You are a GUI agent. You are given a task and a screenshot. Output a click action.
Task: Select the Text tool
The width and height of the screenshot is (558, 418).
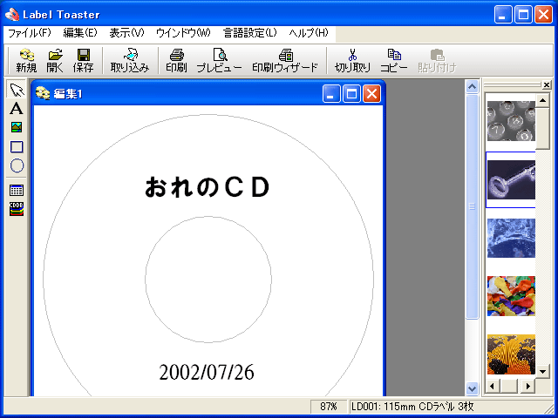point(17,109)
